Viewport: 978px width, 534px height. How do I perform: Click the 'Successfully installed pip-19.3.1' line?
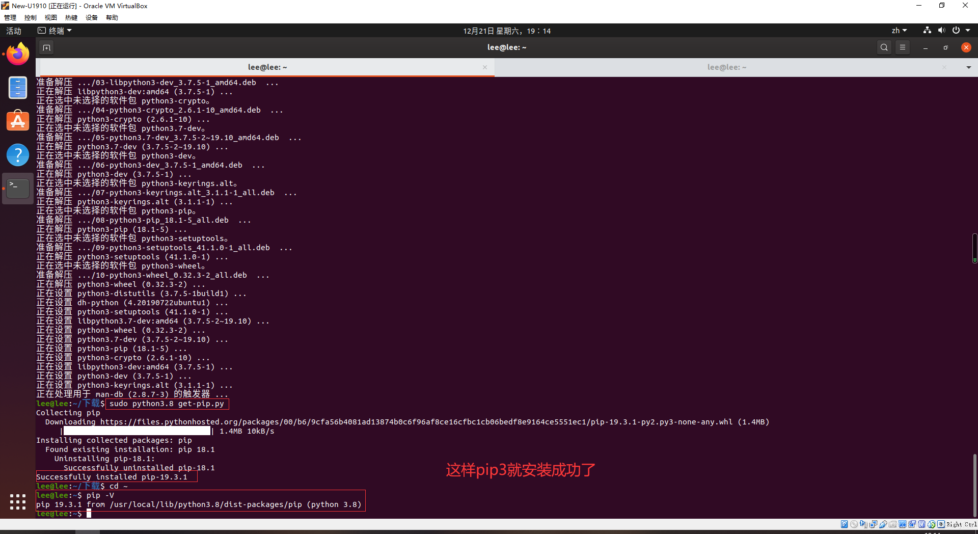point(112,477)
